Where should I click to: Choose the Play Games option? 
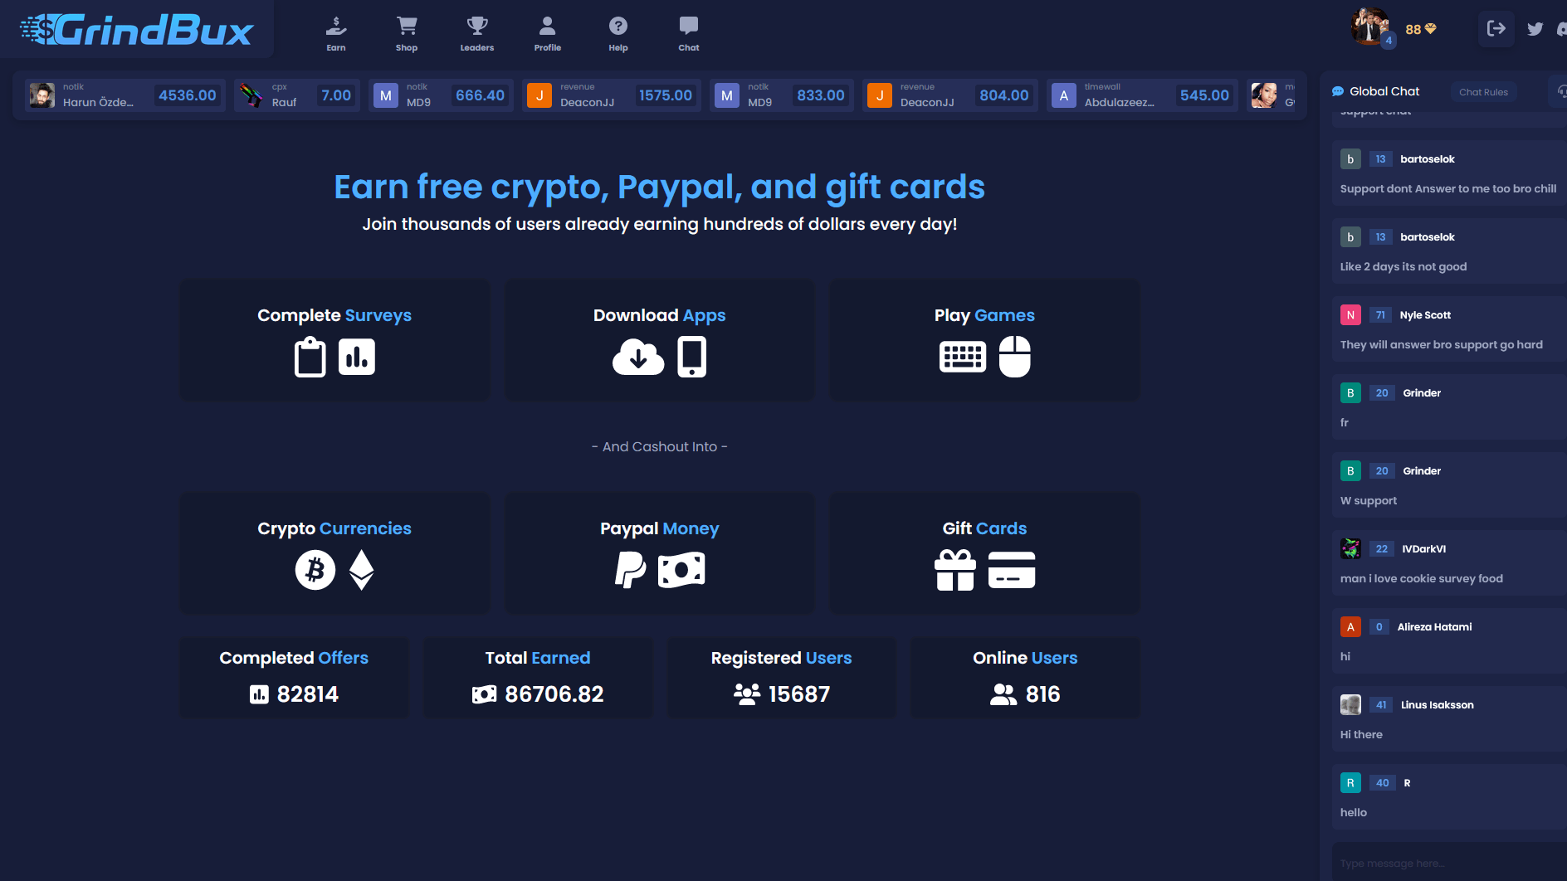[984, 340]
